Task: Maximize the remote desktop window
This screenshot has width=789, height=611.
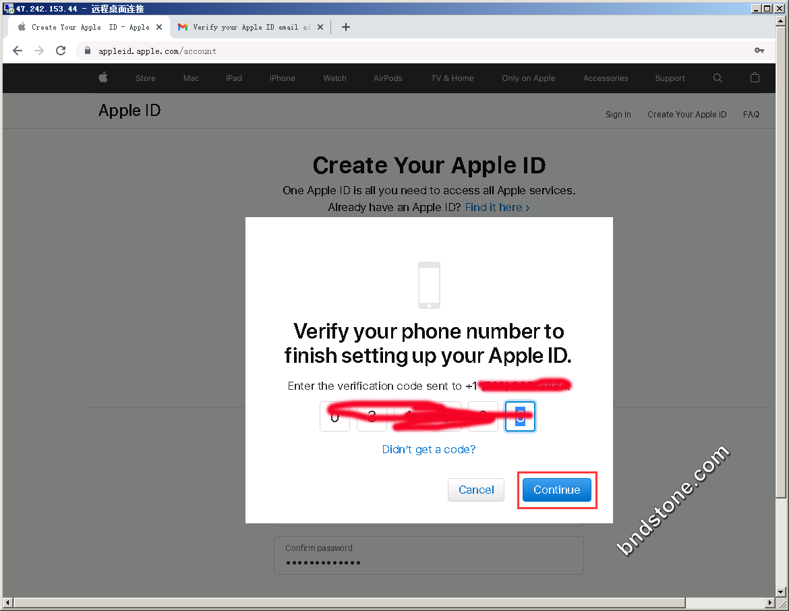Action: tap(766, 9)
